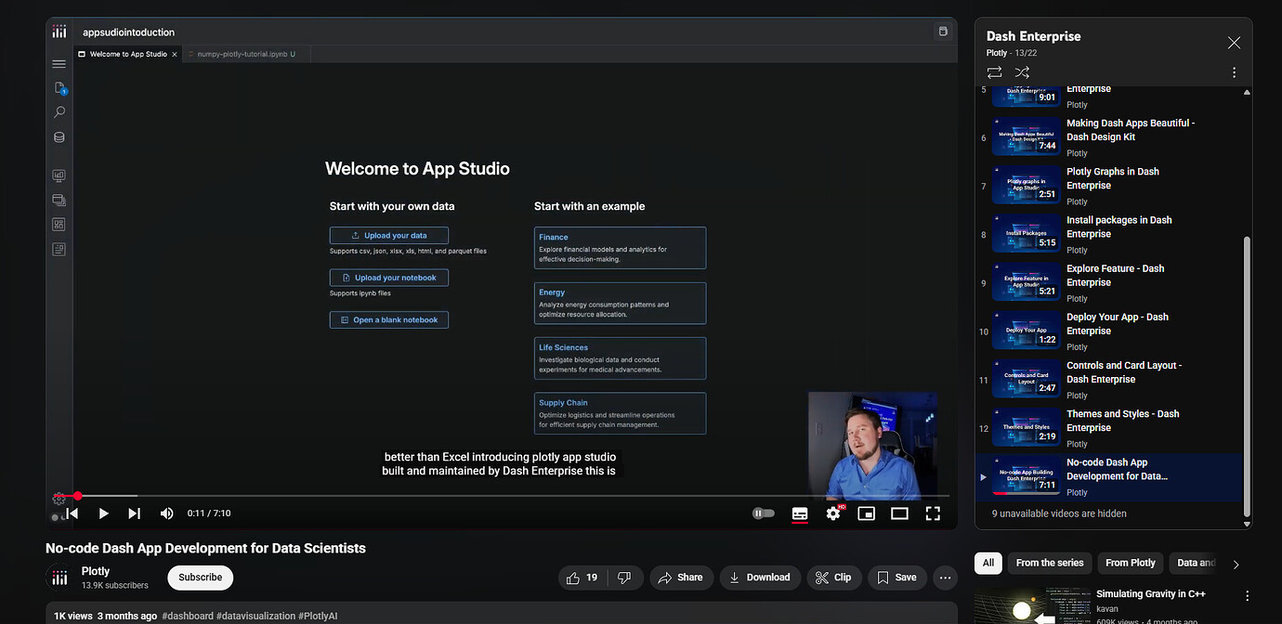Turn on subtitles with the CC button

click(x=800, y=513)
